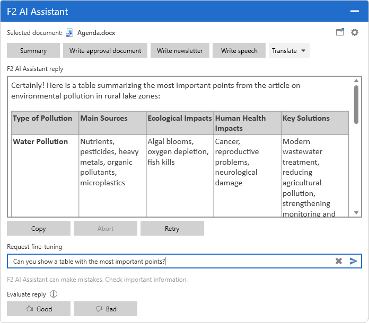Send the fine-tuning request arrow
369x323 pixels.
coord(354,261)
